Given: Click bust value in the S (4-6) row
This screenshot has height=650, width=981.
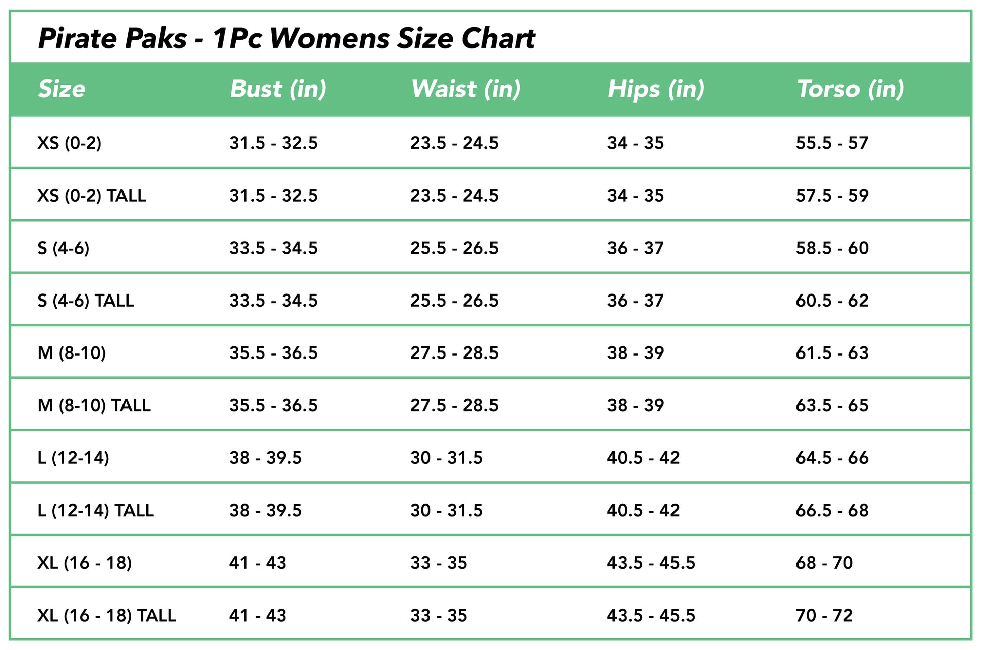Looking at the screenshot, I should [273, 248].
